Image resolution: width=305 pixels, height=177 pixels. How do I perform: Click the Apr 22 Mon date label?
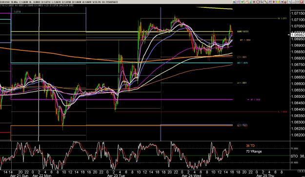click(42, 176)
